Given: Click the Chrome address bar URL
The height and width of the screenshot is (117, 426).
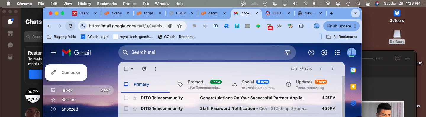Looking at the screenshot, I should pyautogui.click(x=127, y=26).
